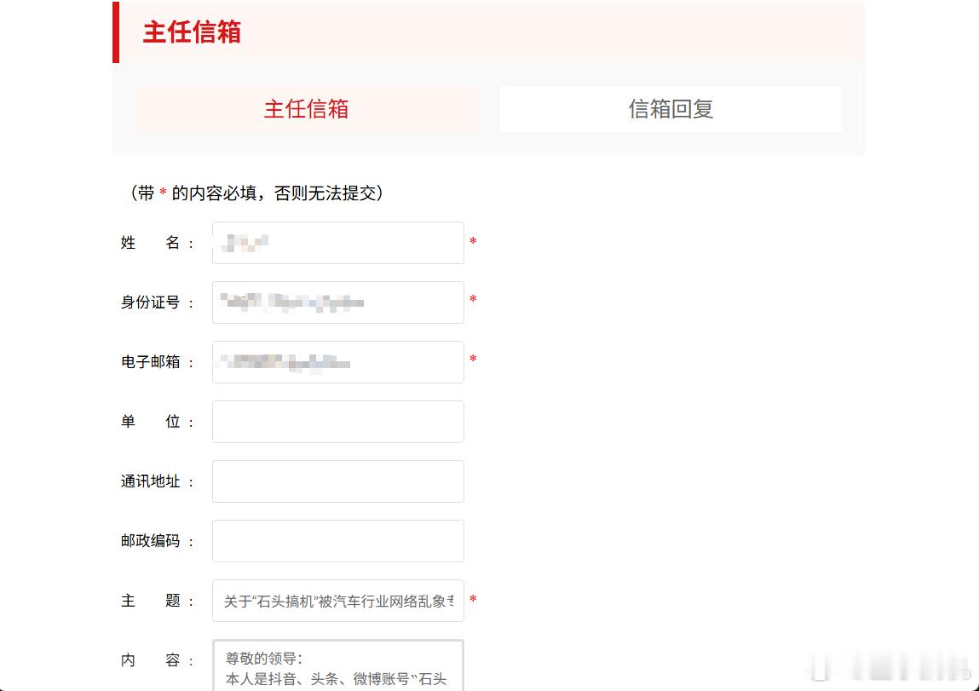
Task: Click the 主任信箱 page heading
Action: point(192,32)
